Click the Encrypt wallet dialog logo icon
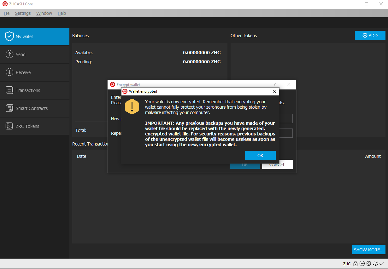 [113, 84]
